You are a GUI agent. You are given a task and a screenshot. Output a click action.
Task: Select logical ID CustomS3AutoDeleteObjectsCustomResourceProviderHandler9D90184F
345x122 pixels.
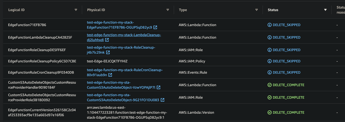[42, 85]
